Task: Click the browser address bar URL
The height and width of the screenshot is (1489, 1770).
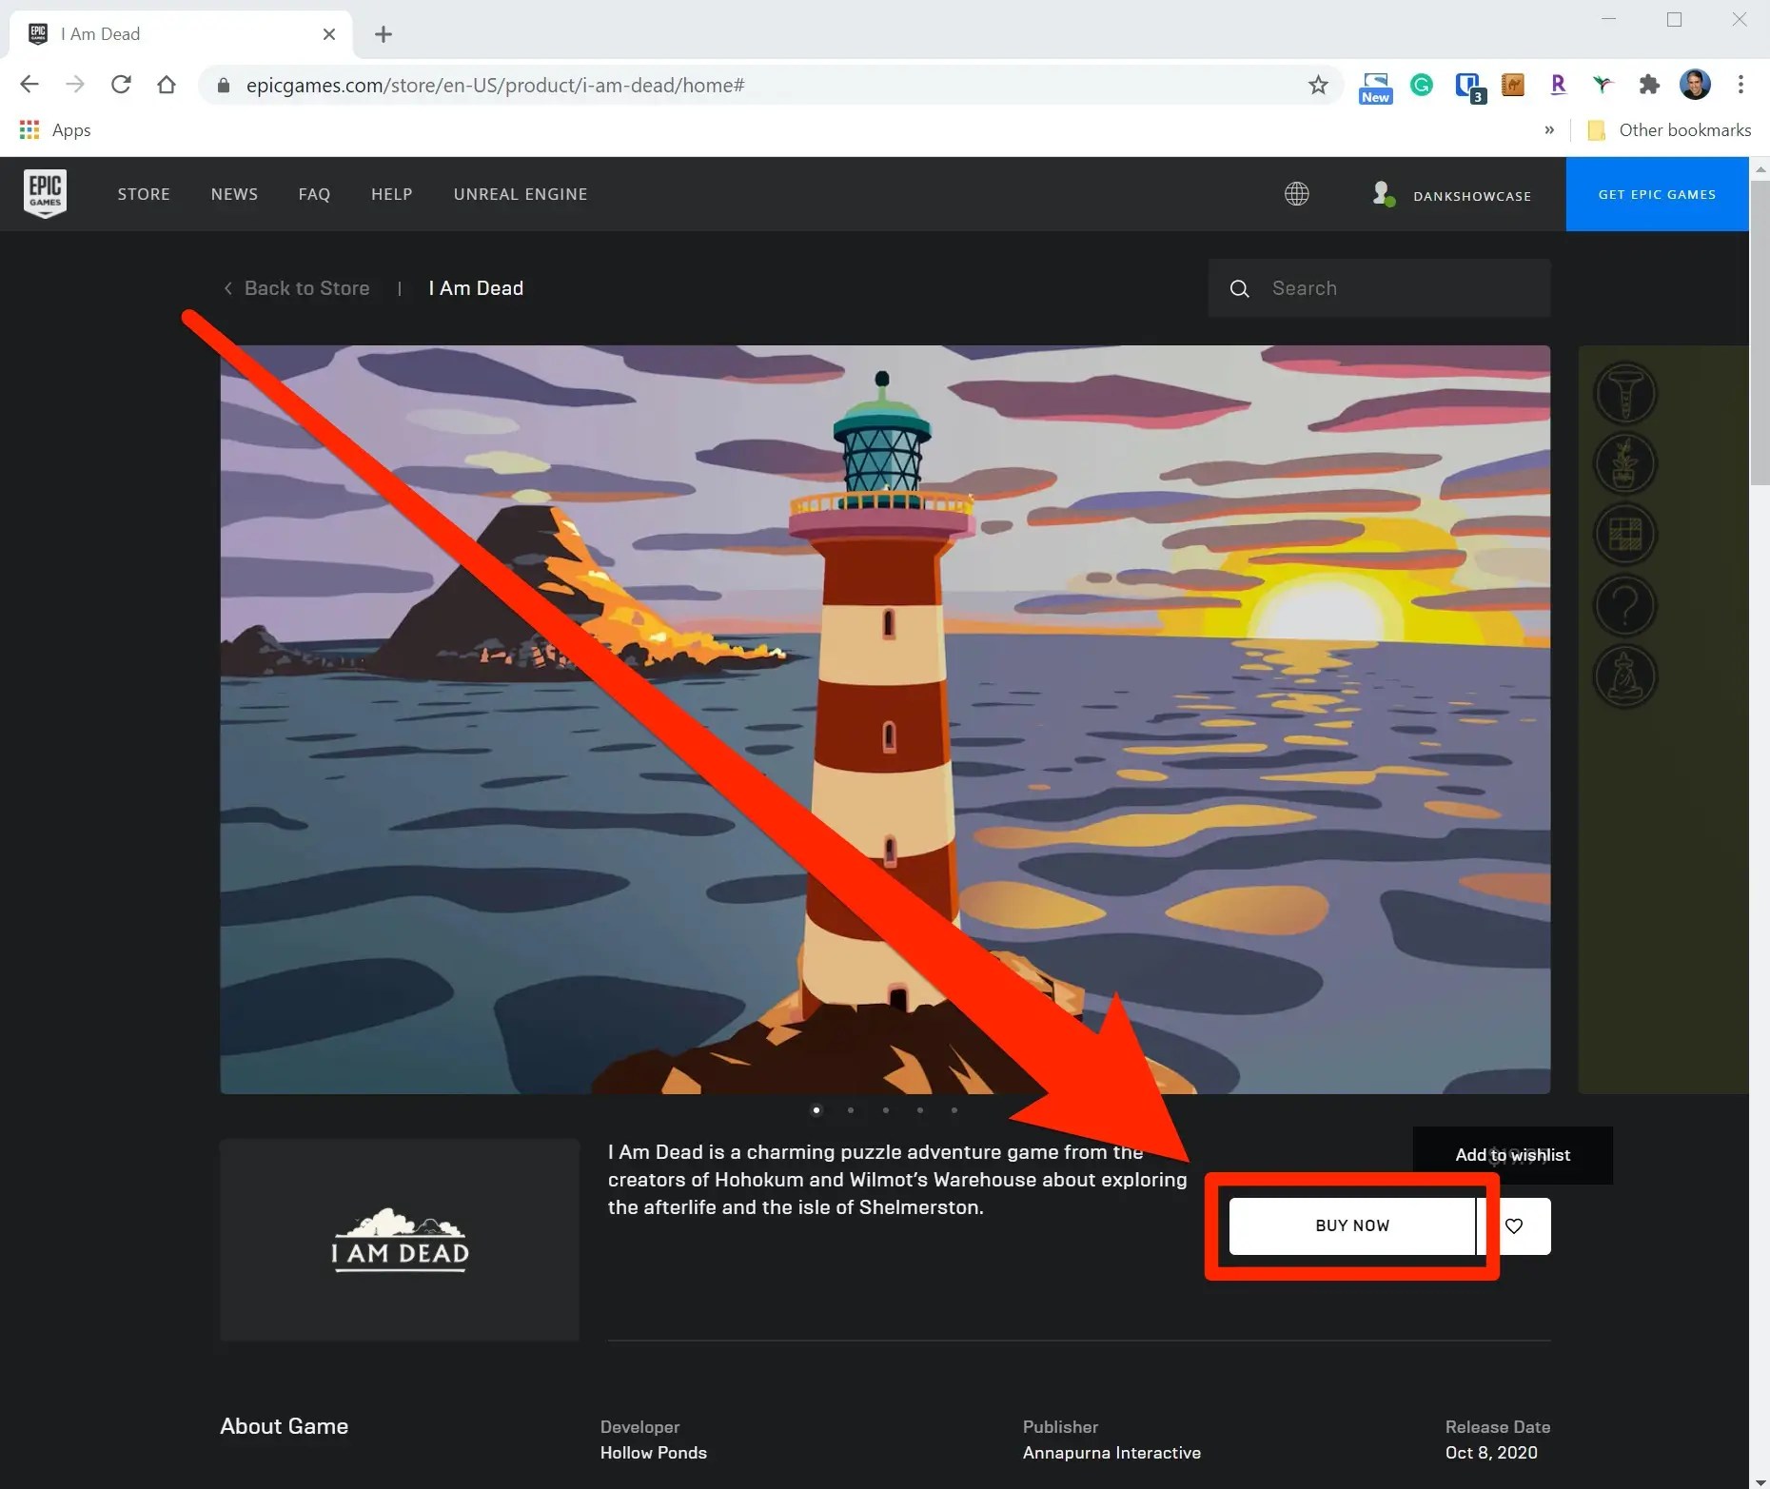Action: point(495,86)
